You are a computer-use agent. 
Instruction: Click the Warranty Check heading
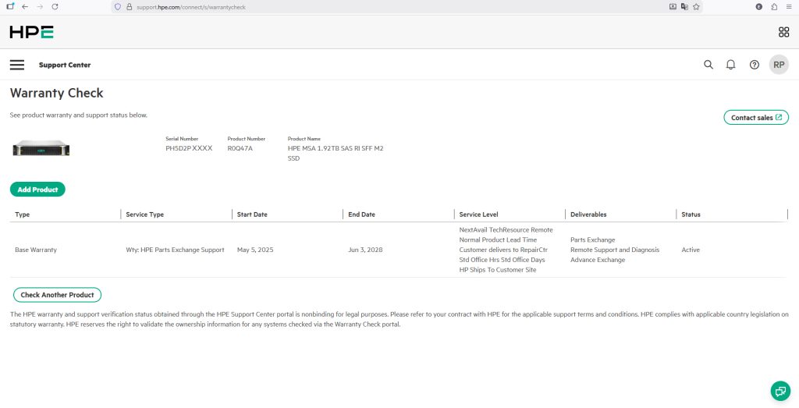(56, 93)
